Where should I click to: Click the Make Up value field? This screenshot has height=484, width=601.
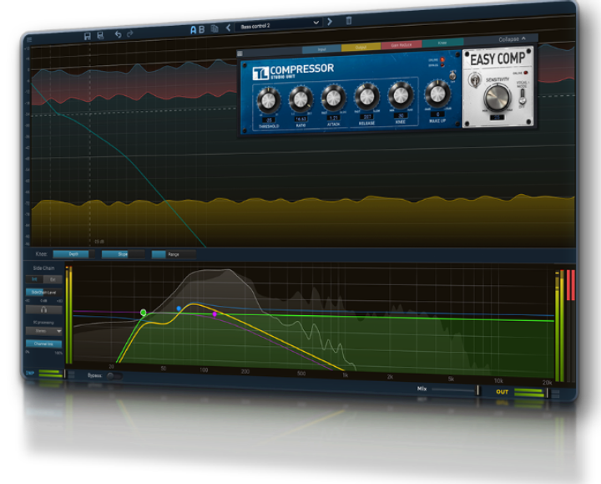coord(437,115)
